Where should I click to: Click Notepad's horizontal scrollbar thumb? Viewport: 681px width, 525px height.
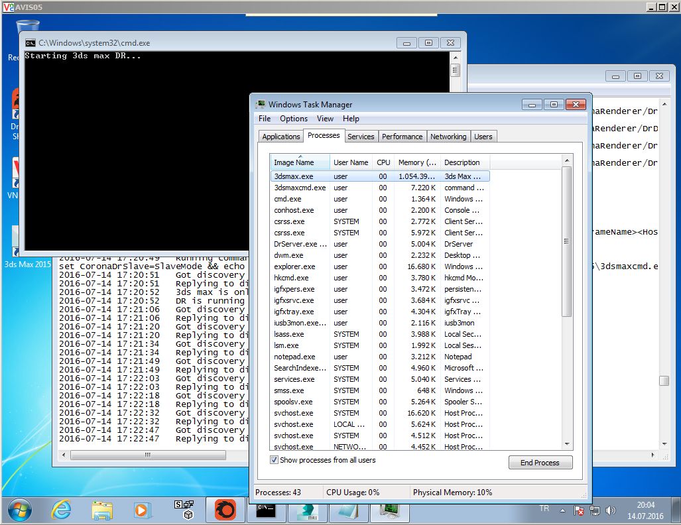[148, 455]
